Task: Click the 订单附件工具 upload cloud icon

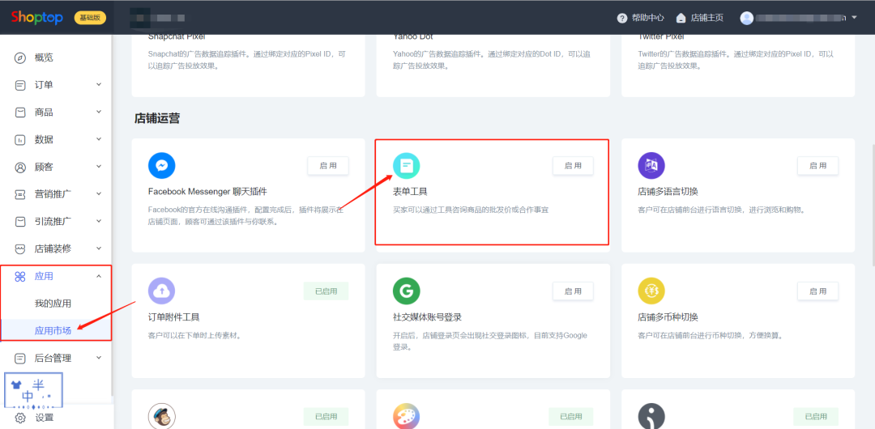Action: (162, 291)
